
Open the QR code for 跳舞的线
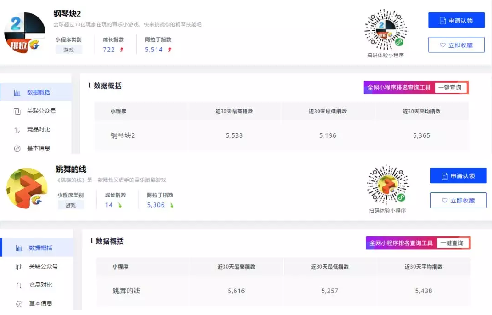[388, 185]
